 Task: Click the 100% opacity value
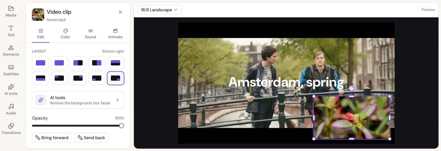tap(119, 118)
